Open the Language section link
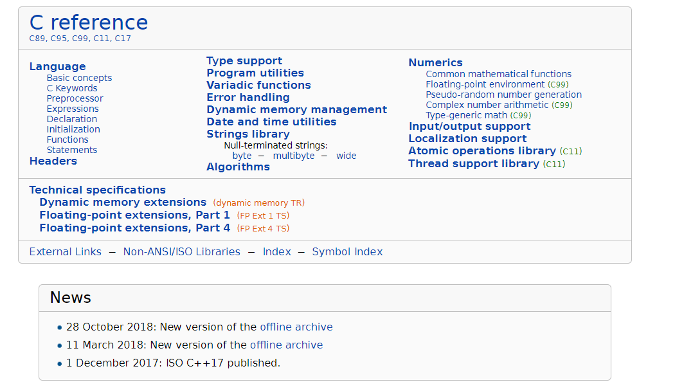 click(x=58, y=67)
